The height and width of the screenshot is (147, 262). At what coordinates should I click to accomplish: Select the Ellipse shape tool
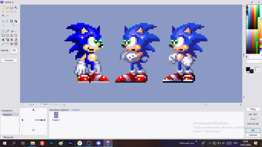pyautogui.click(x=7, y=35)
